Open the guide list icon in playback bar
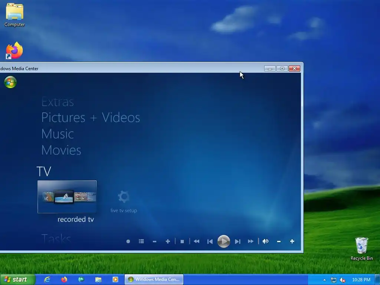 141,241
